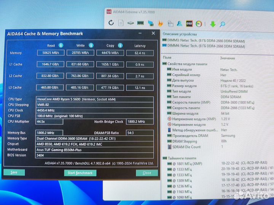Click the info icon next to Write
The height and width of the screenshot is (205, 274).
(x=91, y=46)
